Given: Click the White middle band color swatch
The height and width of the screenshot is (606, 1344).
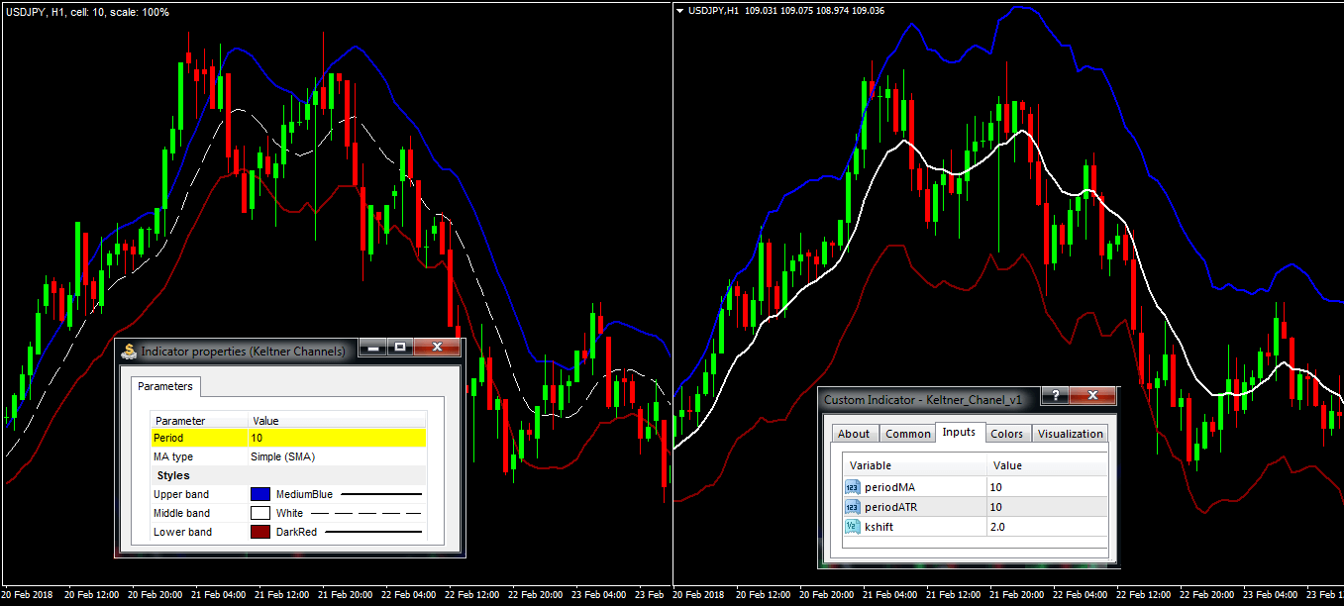Looking at the screenshot, I should click(x=260, y=513).
